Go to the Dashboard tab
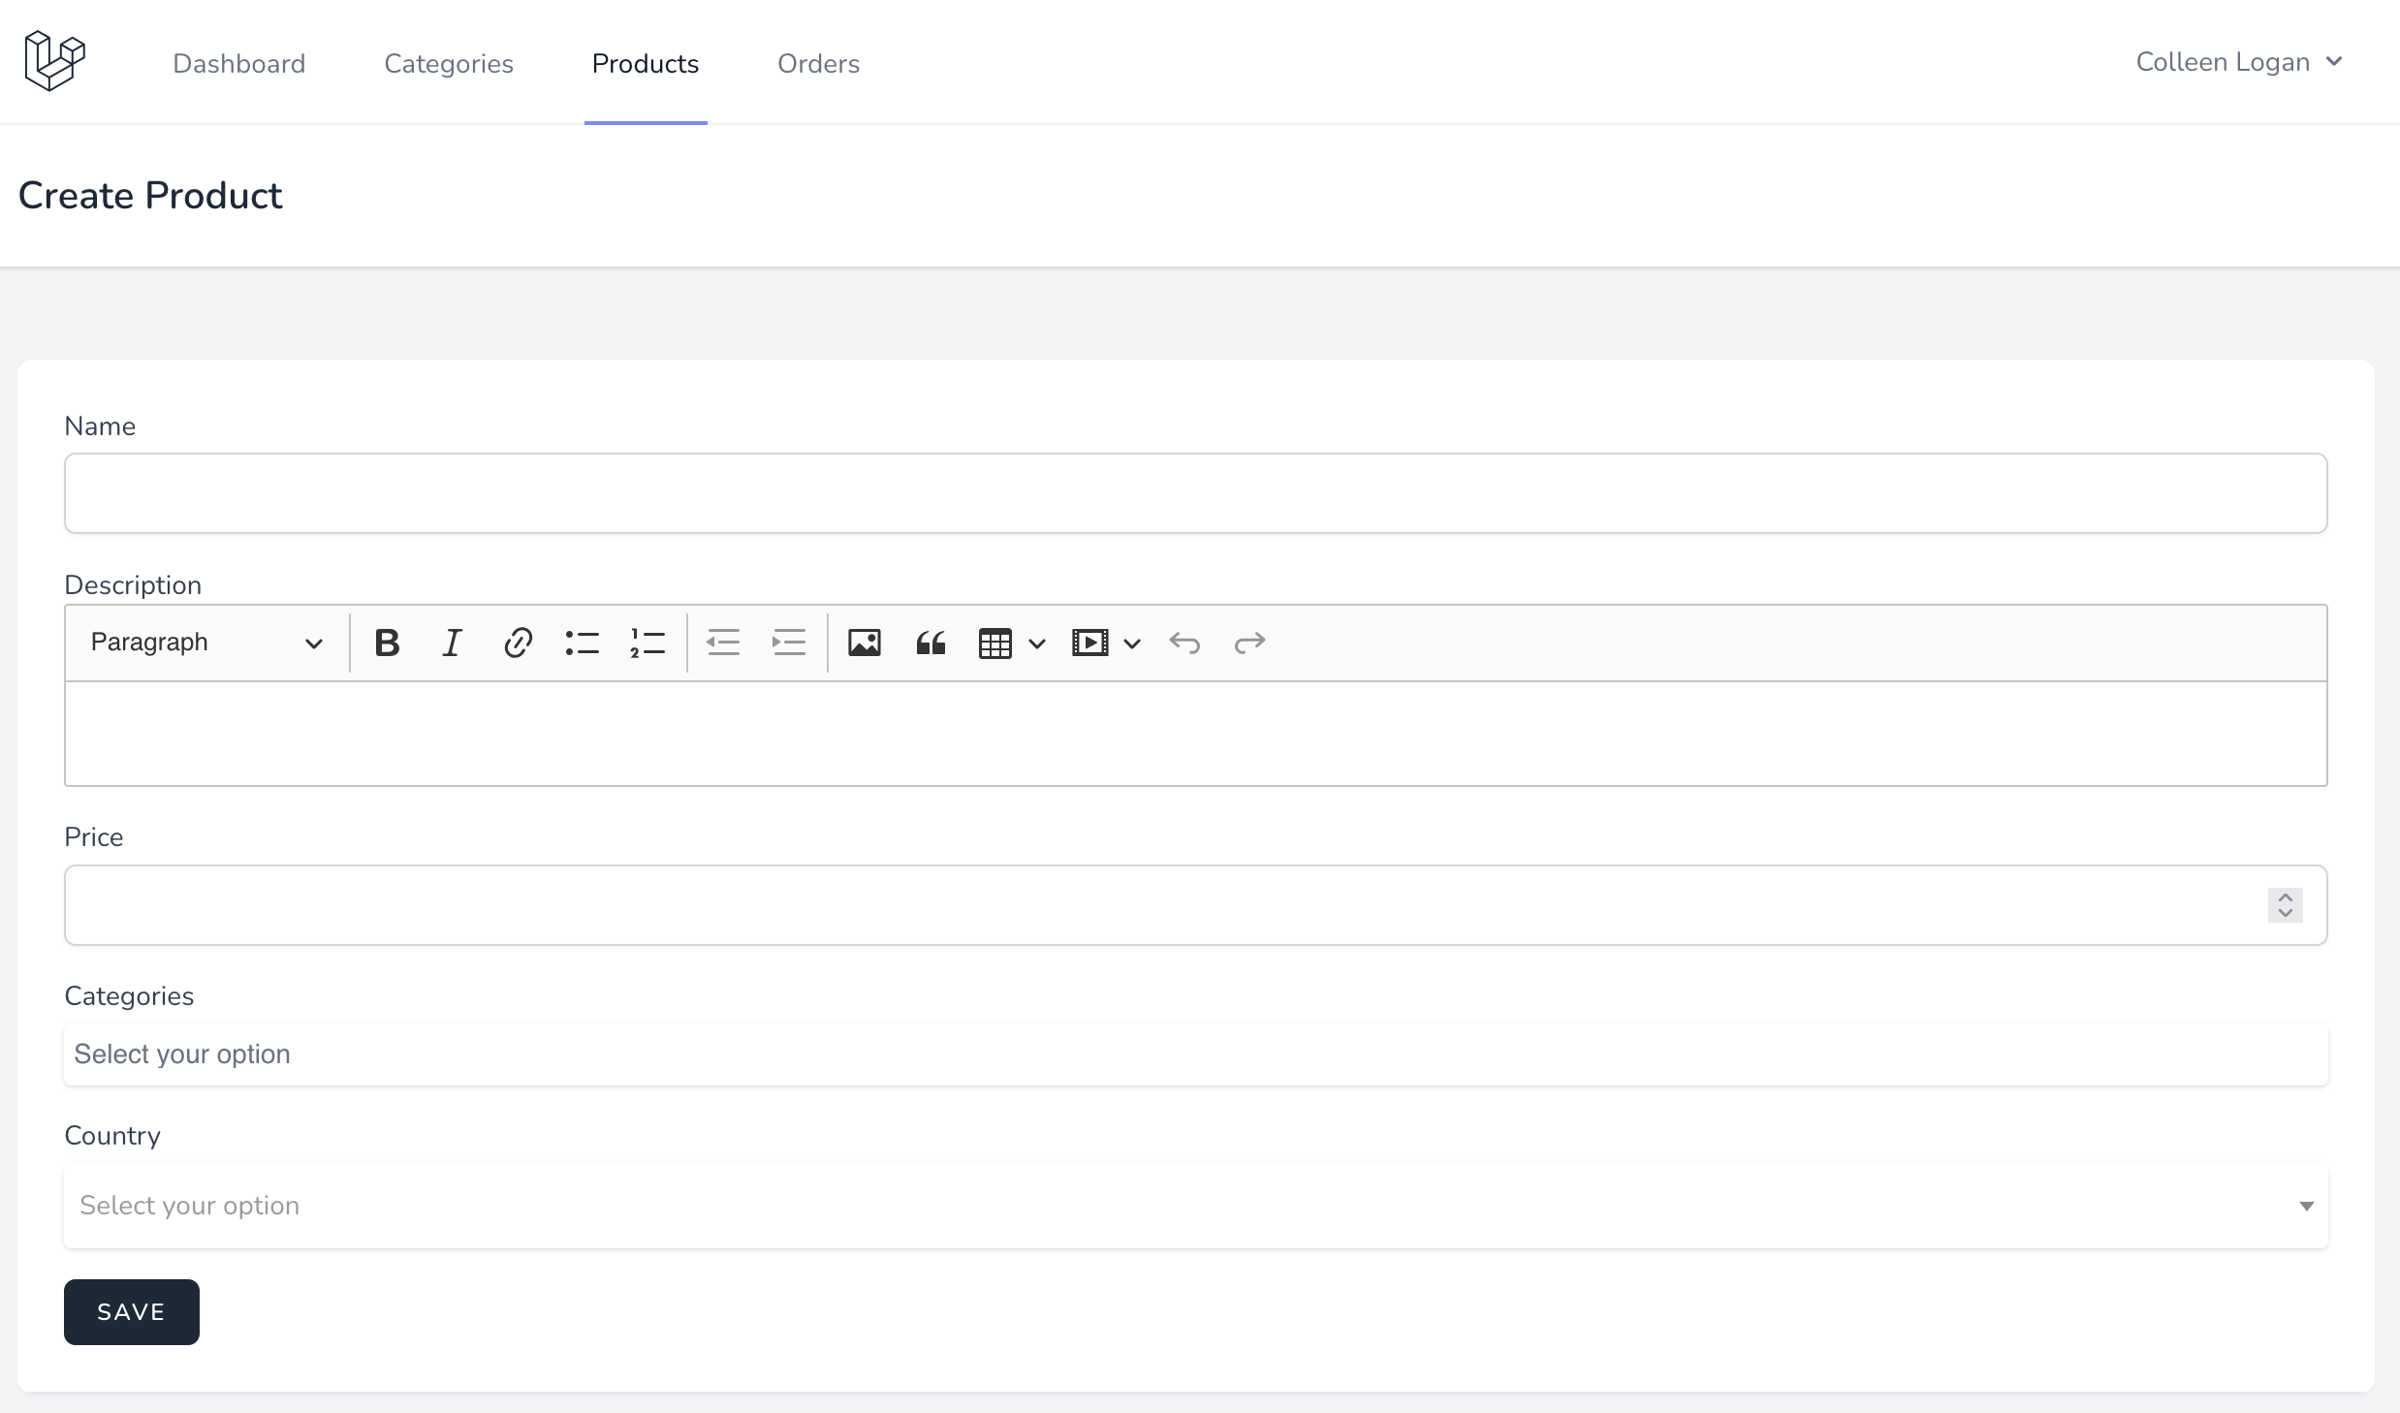2400x1413 pixels. [x=238, y=64]
